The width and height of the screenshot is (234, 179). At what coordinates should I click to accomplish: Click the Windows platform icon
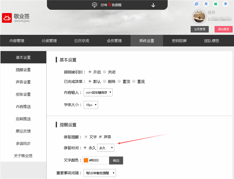click(x=206, y=4)
